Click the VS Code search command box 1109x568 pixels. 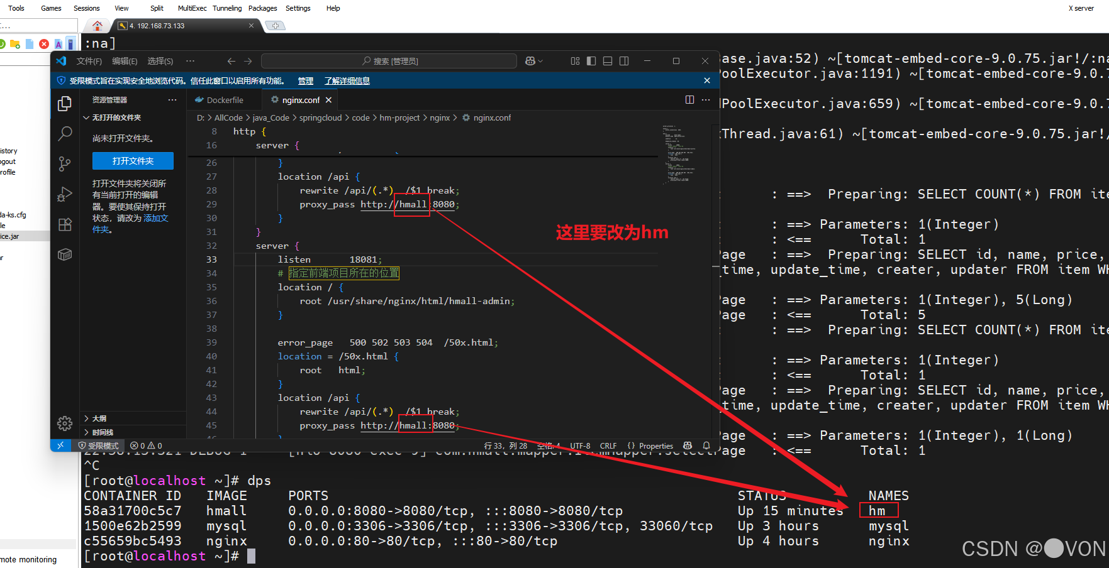[389, 61]
